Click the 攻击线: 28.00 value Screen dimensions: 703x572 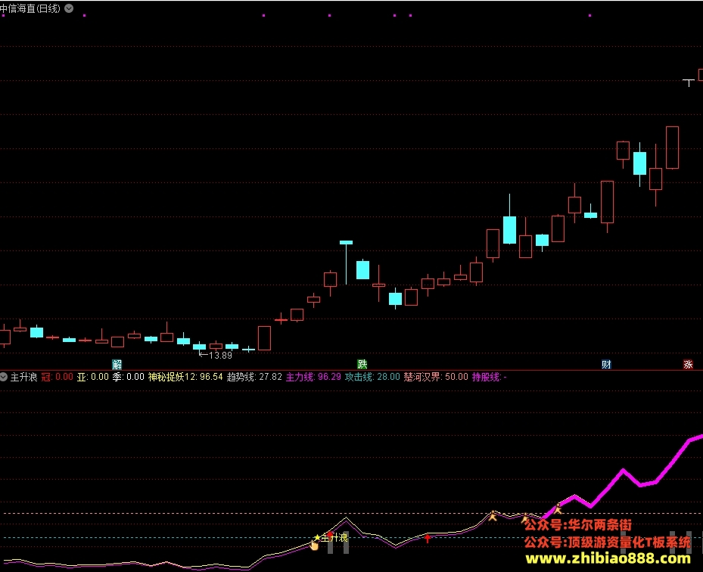(372, 377)
